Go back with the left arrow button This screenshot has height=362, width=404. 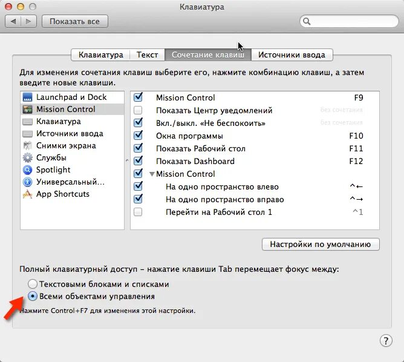coord(13,21)
